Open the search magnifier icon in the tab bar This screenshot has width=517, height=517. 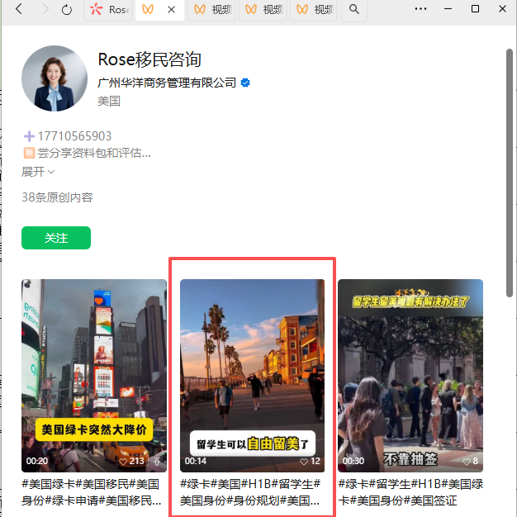tap(353, 9)
